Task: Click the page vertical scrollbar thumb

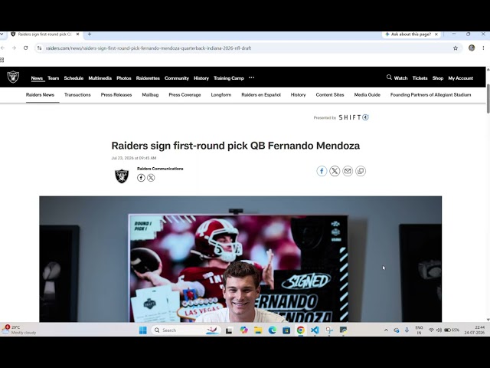Action: tap(488, 98)
